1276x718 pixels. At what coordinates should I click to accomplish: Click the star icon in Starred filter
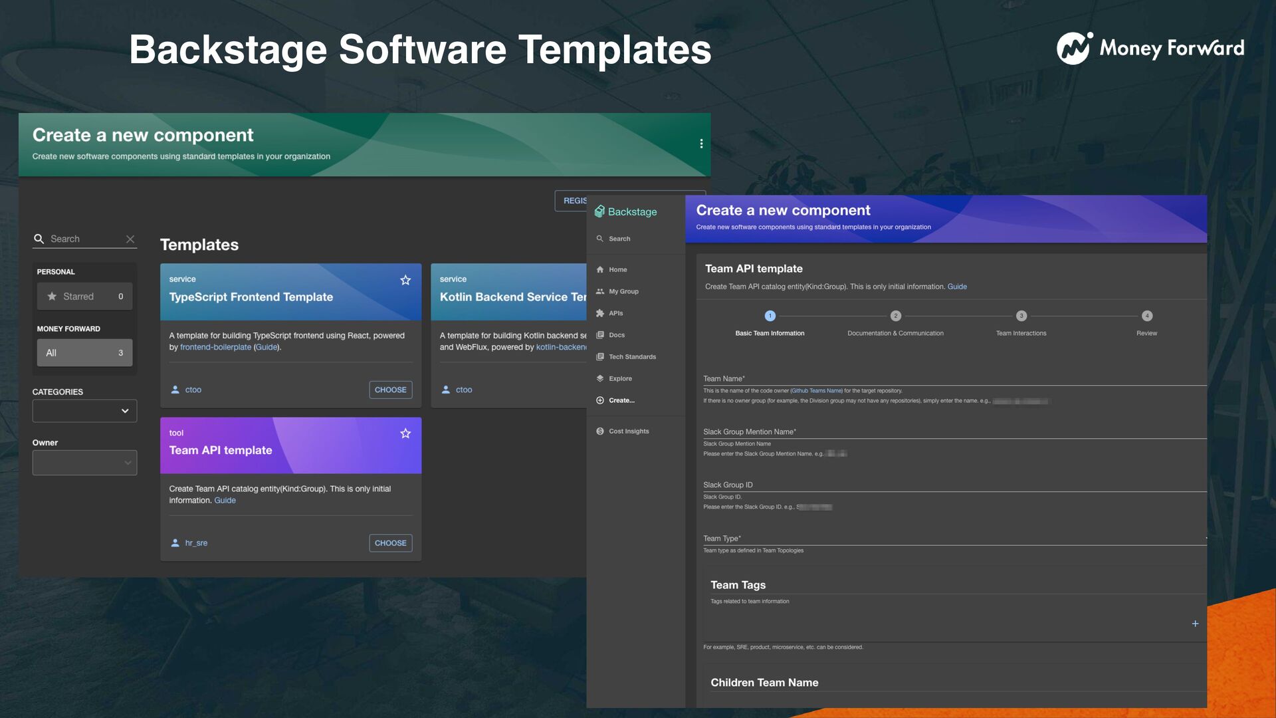(x=52, y=297)
